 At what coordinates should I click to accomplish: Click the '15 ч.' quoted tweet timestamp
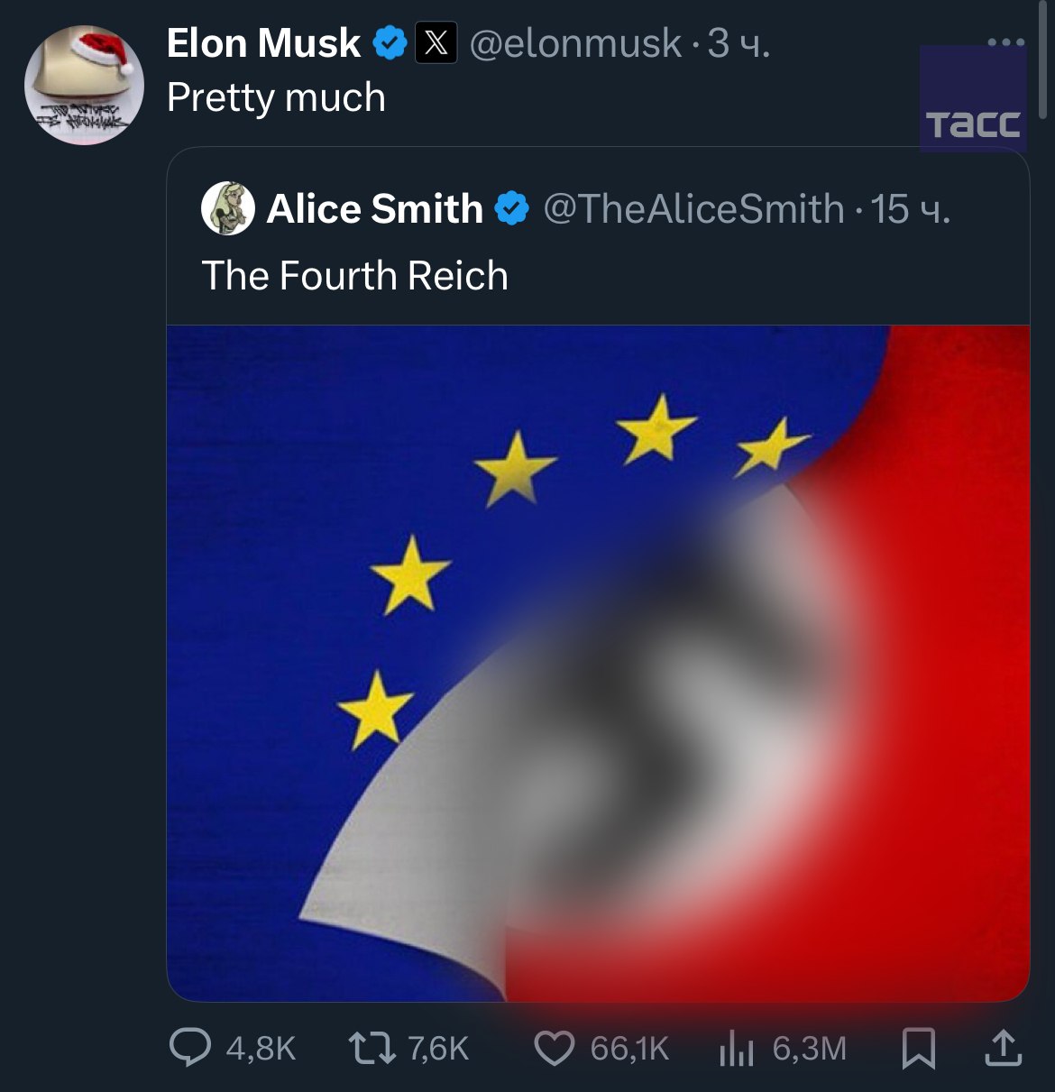point(910,209)
